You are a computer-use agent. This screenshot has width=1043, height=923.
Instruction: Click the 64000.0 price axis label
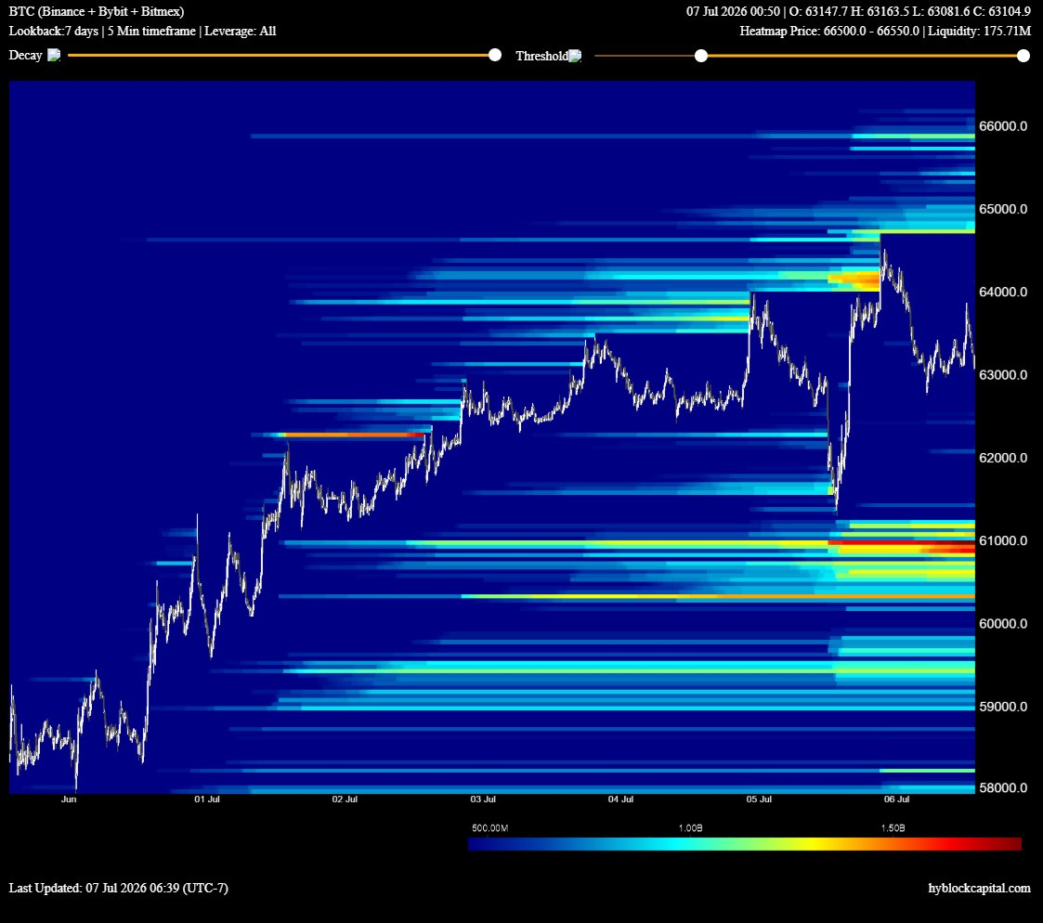click(1003, 292)
